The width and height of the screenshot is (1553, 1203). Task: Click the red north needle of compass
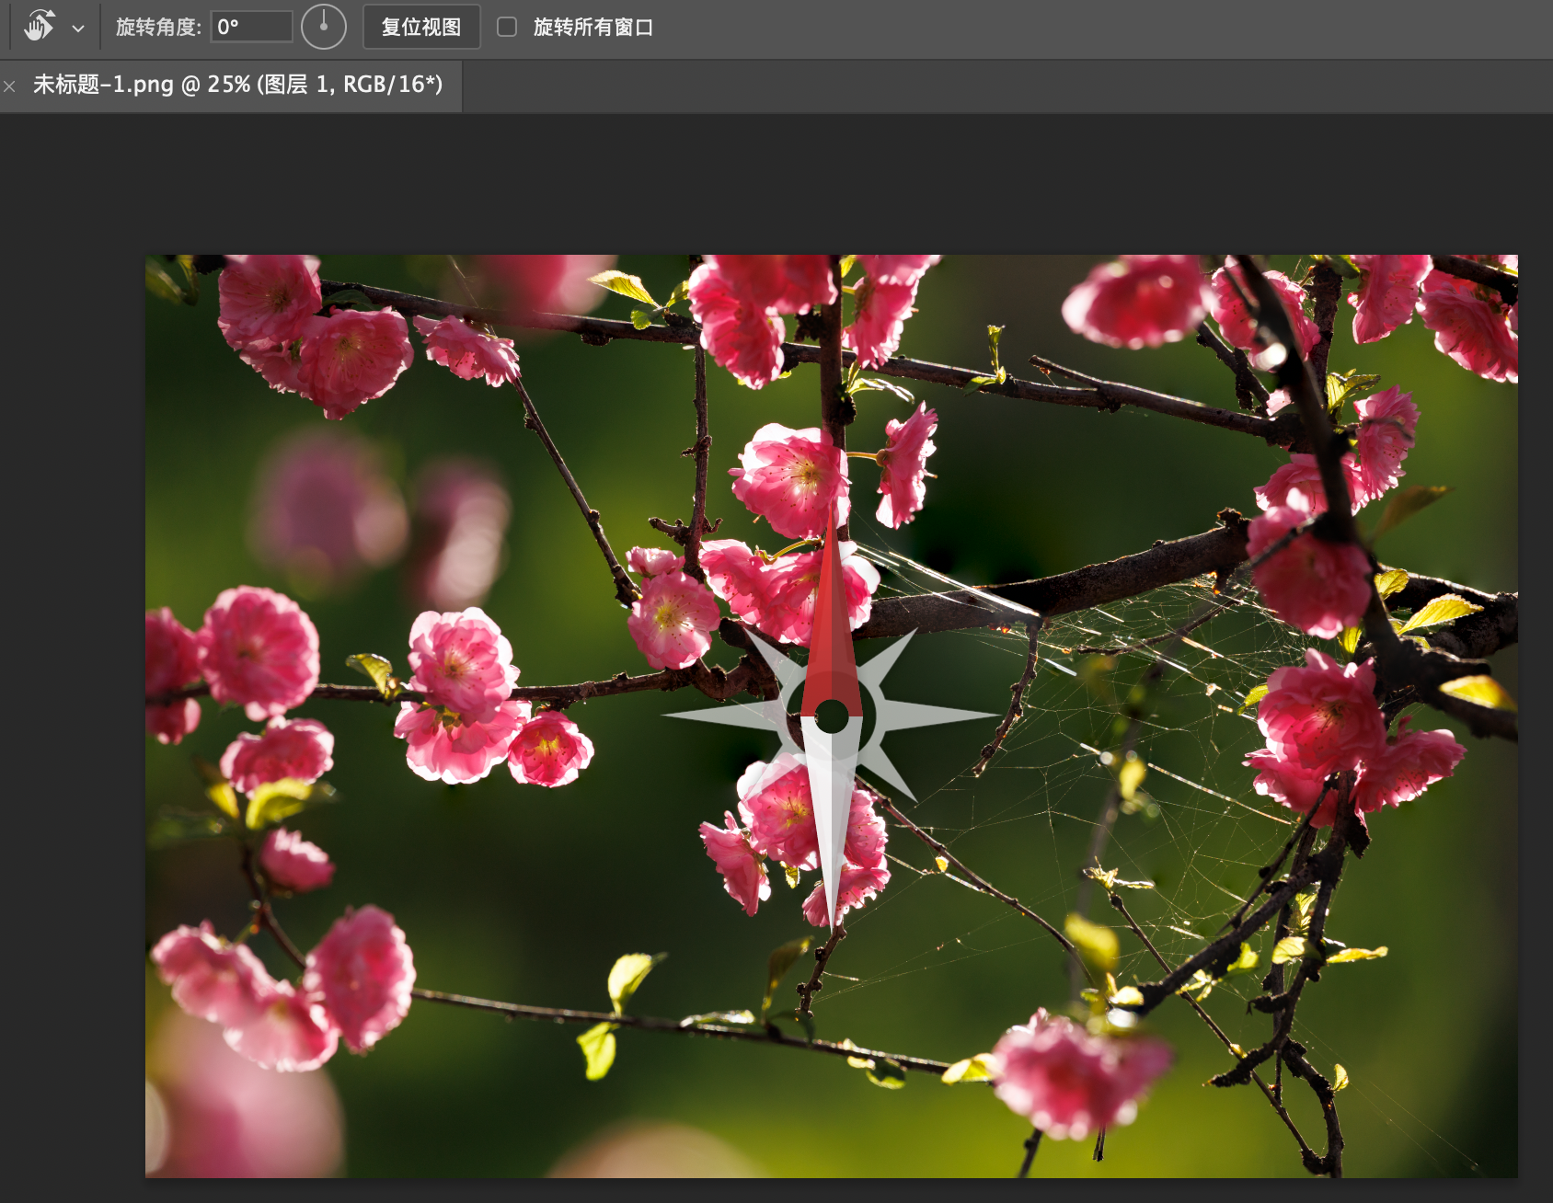[x=832, y=625]
